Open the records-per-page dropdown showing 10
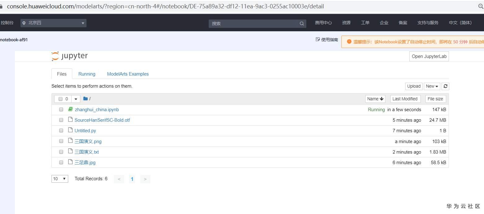Image resolution: width=484 pixels, height=214 pixels. pyautogui.click(x=60, y=179)
